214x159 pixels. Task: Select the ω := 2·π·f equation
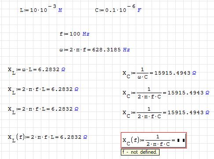click(x=94, y=50)
